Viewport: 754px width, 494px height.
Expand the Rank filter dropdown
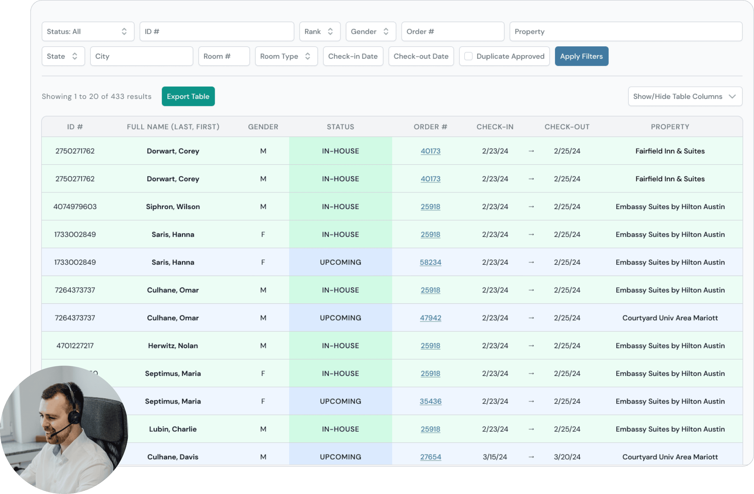pos(319,31)
